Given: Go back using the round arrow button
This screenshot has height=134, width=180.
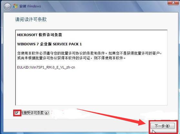Looking at the screenshot, I should point(7,7).
